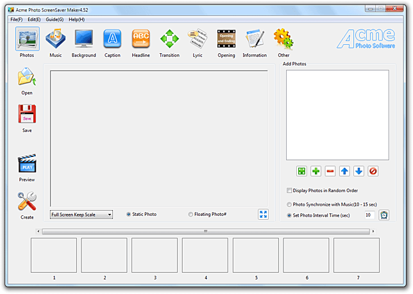Open the Help(H) menu
413x294 pixels.
[77, 19]
